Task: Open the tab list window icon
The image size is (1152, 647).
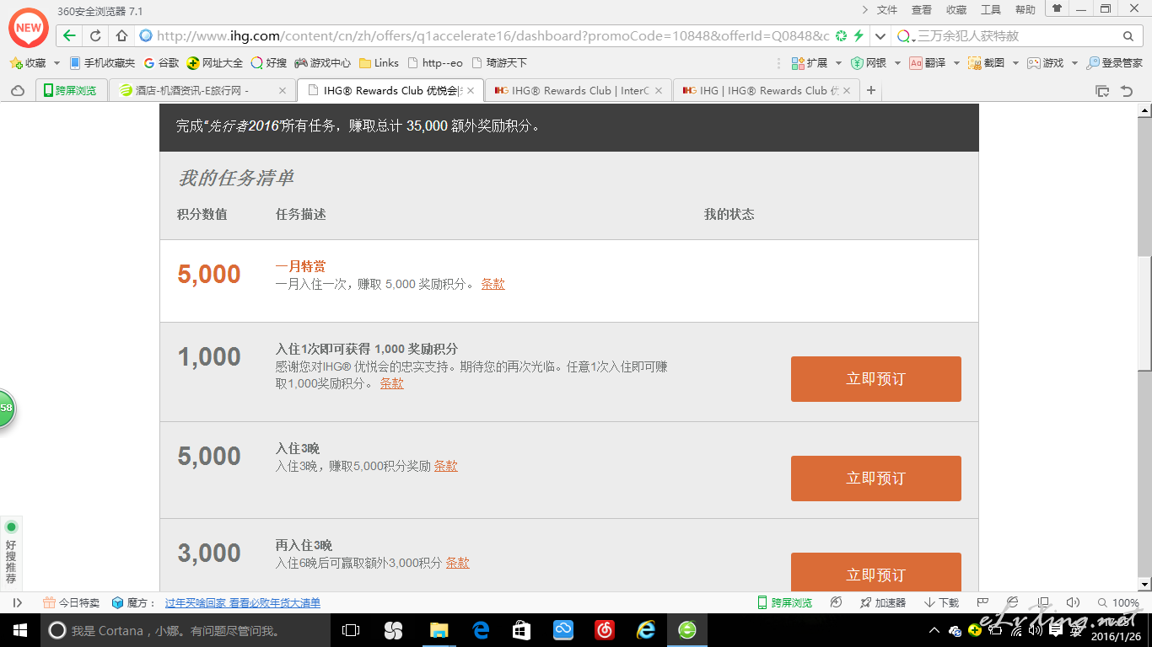Action: click(1102, 91)
